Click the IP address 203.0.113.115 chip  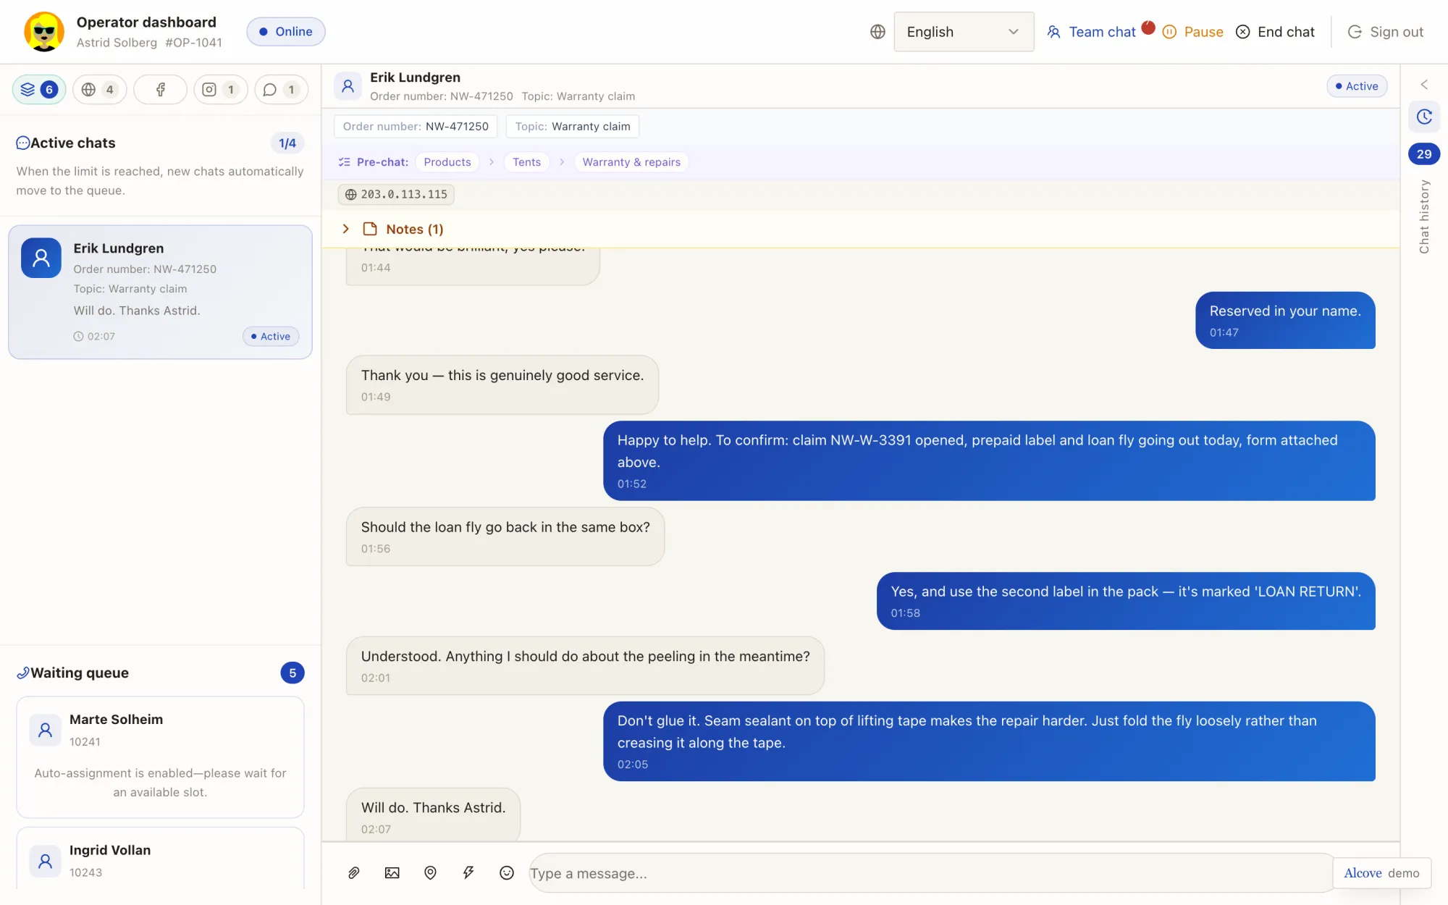pos(396,194)
